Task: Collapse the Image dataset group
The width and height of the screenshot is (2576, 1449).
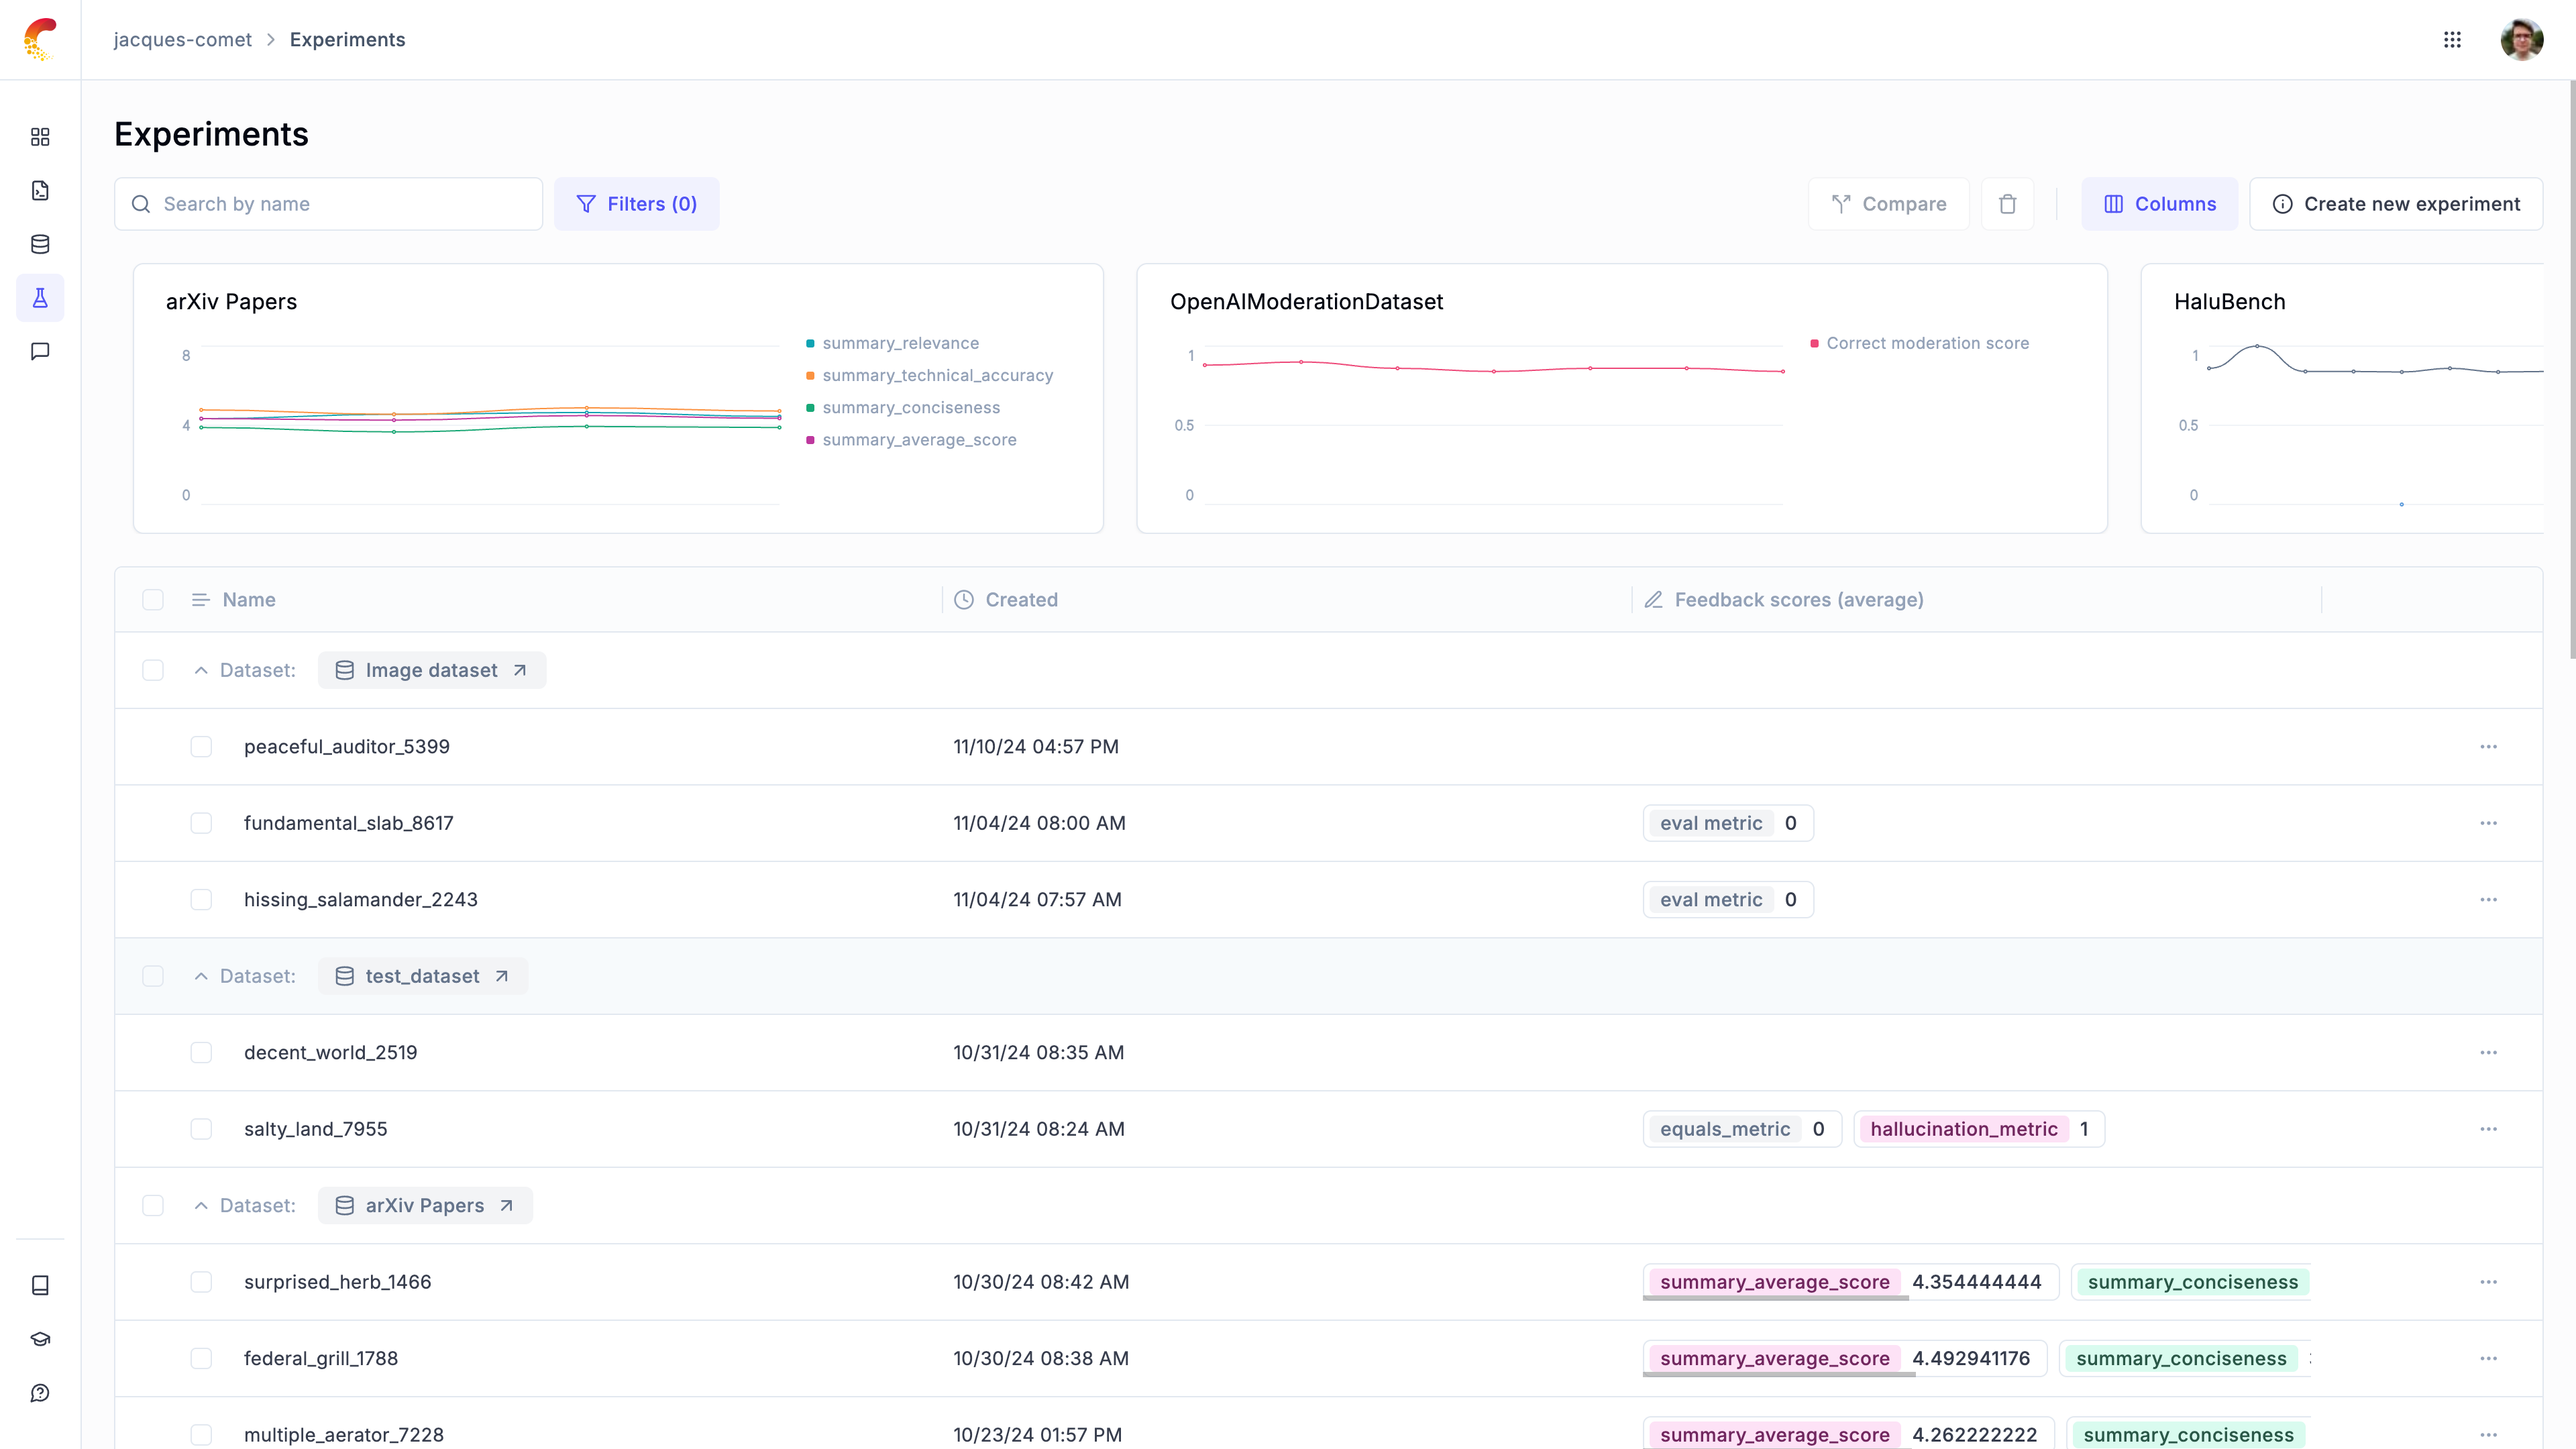Action: (201, 670)
